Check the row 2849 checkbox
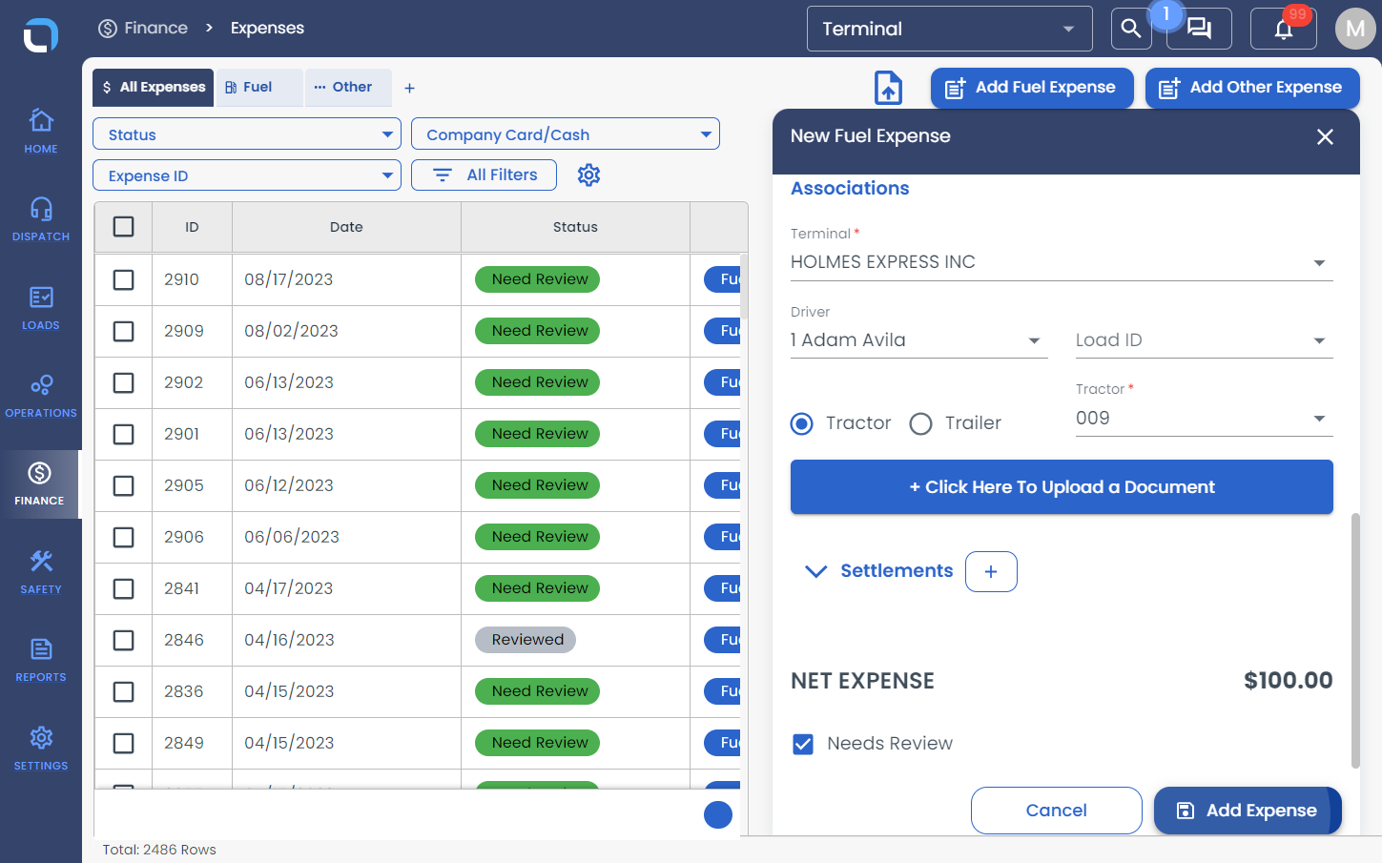The image size is (1382, 863). tap(123, 743)
